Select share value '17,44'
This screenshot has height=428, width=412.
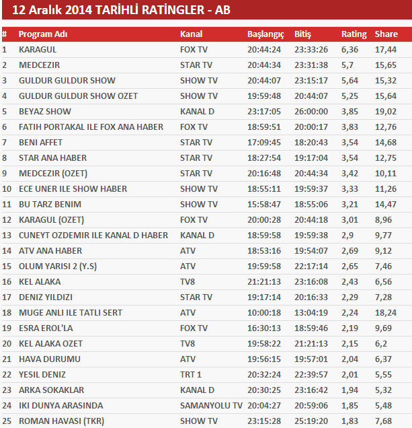point(386,50)
